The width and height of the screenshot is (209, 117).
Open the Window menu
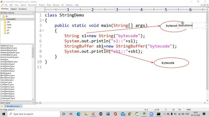click(69, 5)
